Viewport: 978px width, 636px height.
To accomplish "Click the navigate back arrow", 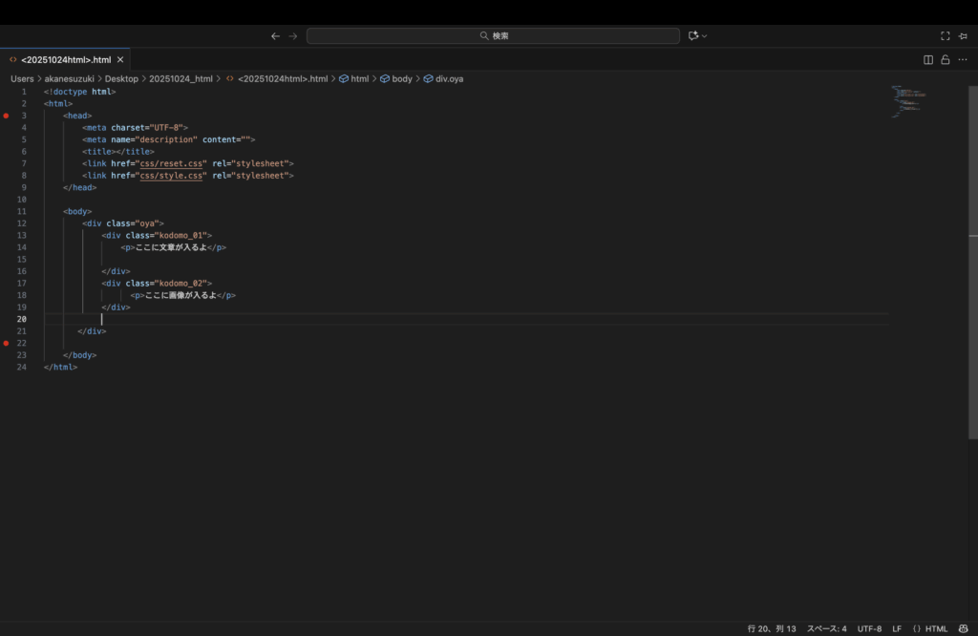I will (x=275, y=36).
